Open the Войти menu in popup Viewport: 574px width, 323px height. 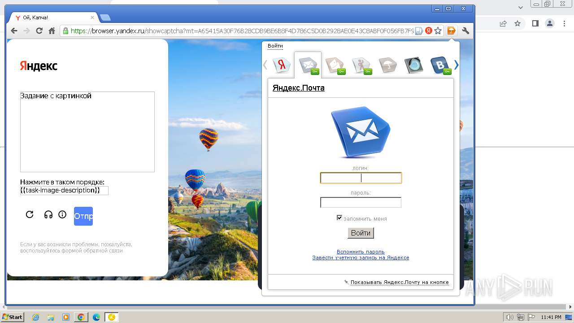(x=275, y=46)
